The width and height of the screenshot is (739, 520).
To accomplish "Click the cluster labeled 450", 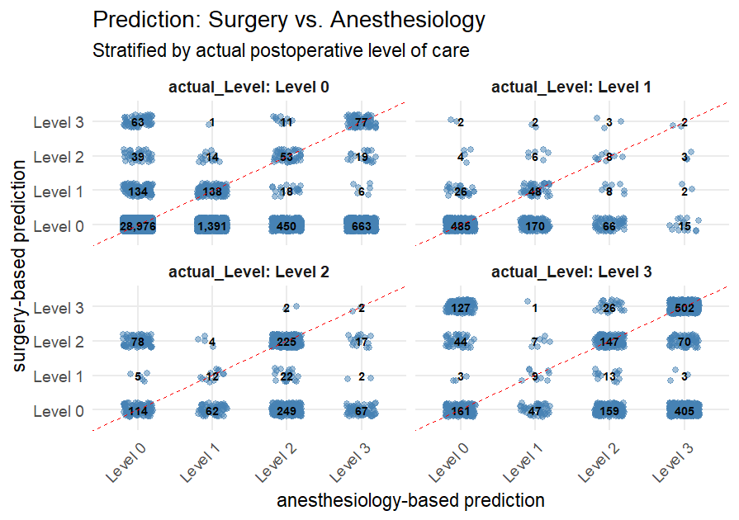I will 287,225.
